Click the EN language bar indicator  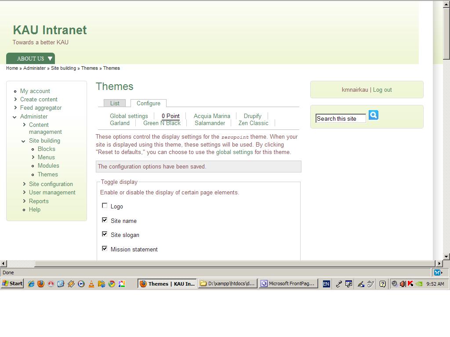tap(326, 284)
